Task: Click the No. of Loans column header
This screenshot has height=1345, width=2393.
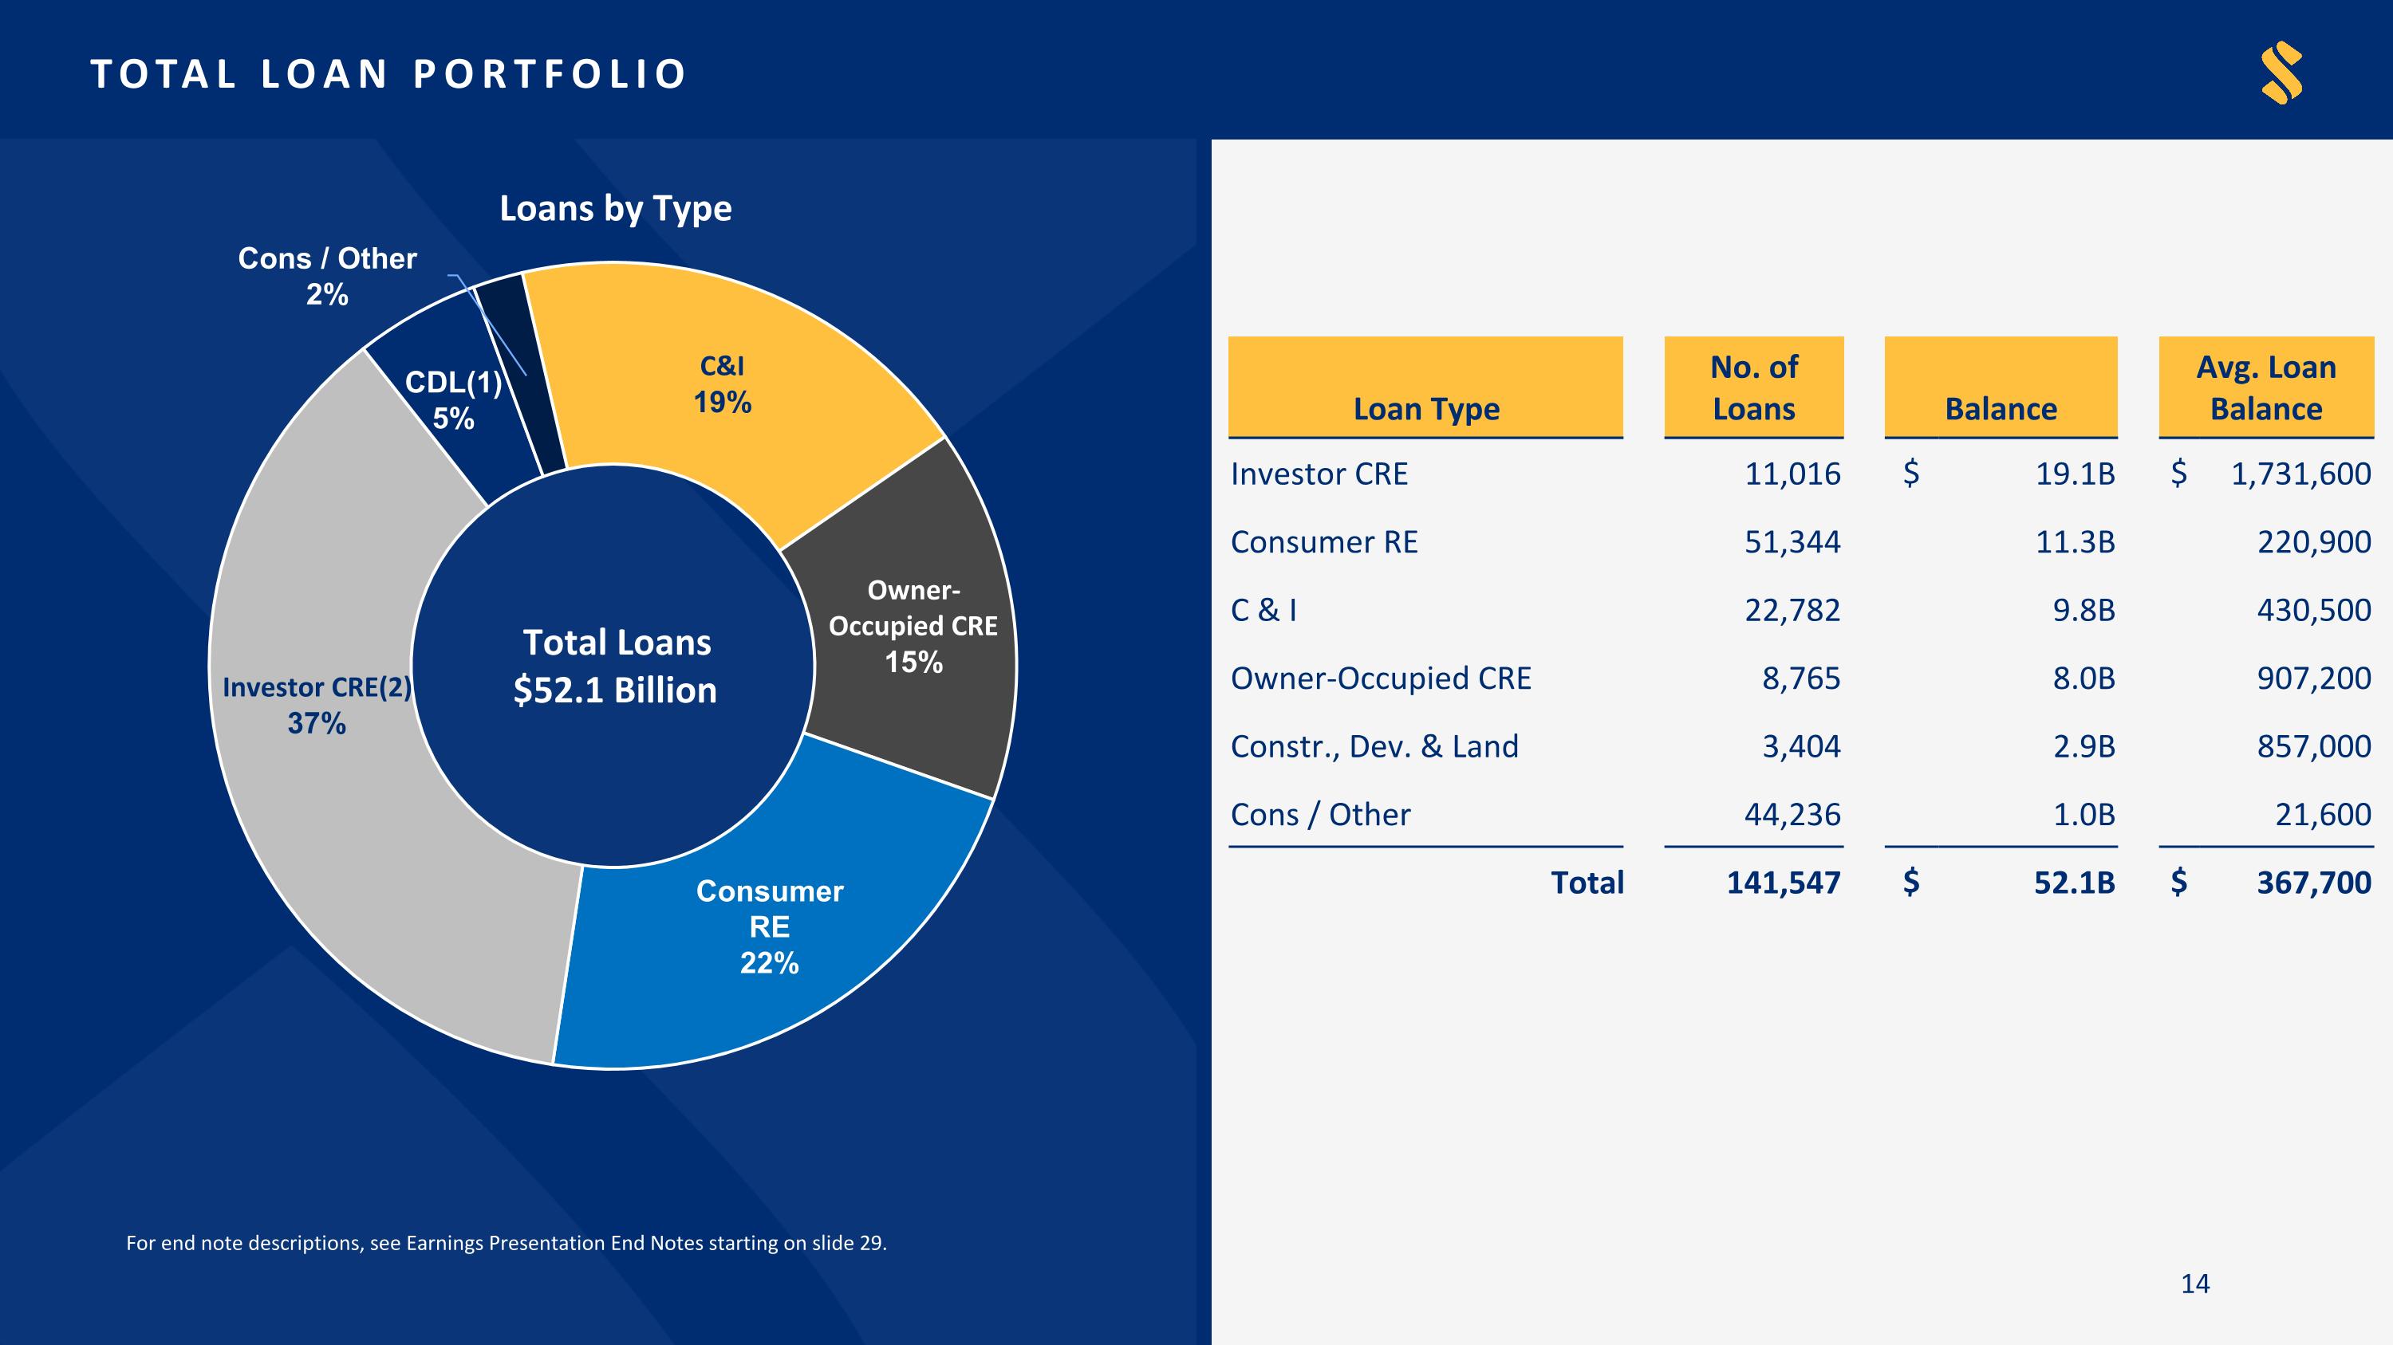Action: 1754,387
